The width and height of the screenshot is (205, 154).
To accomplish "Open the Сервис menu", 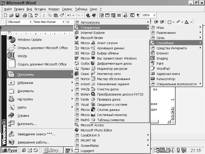I will (67, 9).
